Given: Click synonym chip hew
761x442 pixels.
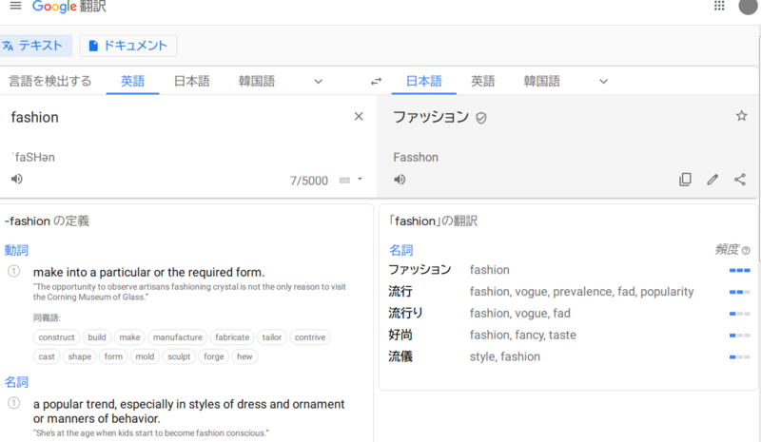Looking at the screenshot, I should [244, 356].
